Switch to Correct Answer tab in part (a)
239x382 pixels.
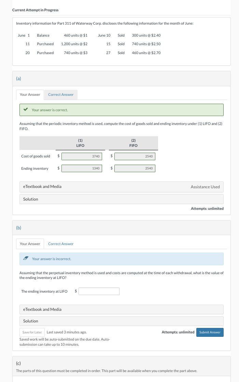pyautogui.click(x=61, y=94)
